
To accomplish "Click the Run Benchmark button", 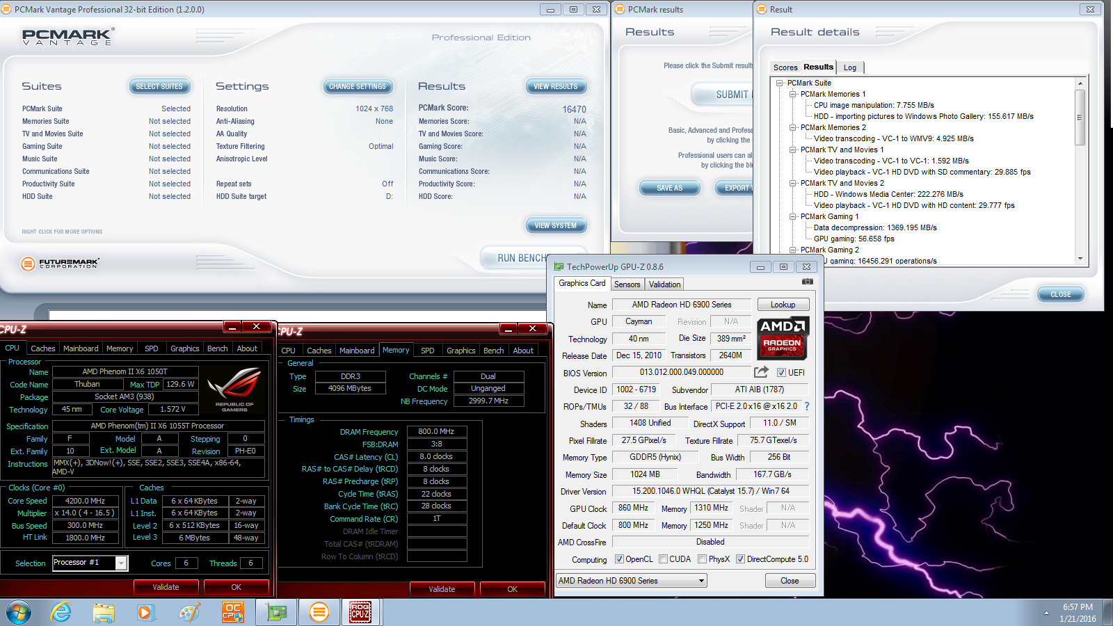I will click(x=533, y=258).
